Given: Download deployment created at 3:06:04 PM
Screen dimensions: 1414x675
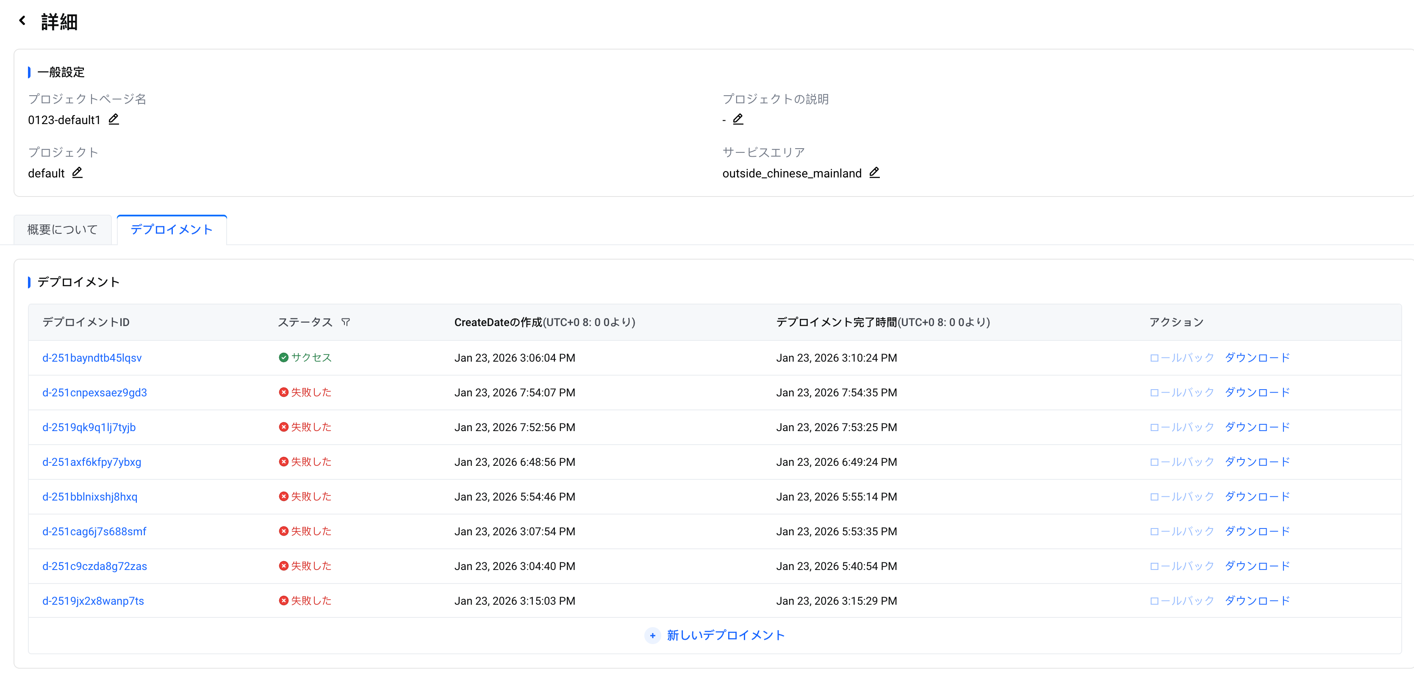Looking at the screenshot, I should click(1257, 358).
